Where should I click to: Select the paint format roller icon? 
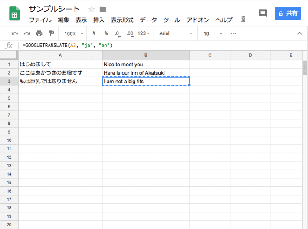51,33
